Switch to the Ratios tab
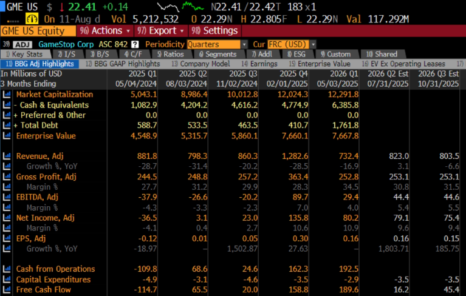The image size is (466, 296). pos(171,54)
